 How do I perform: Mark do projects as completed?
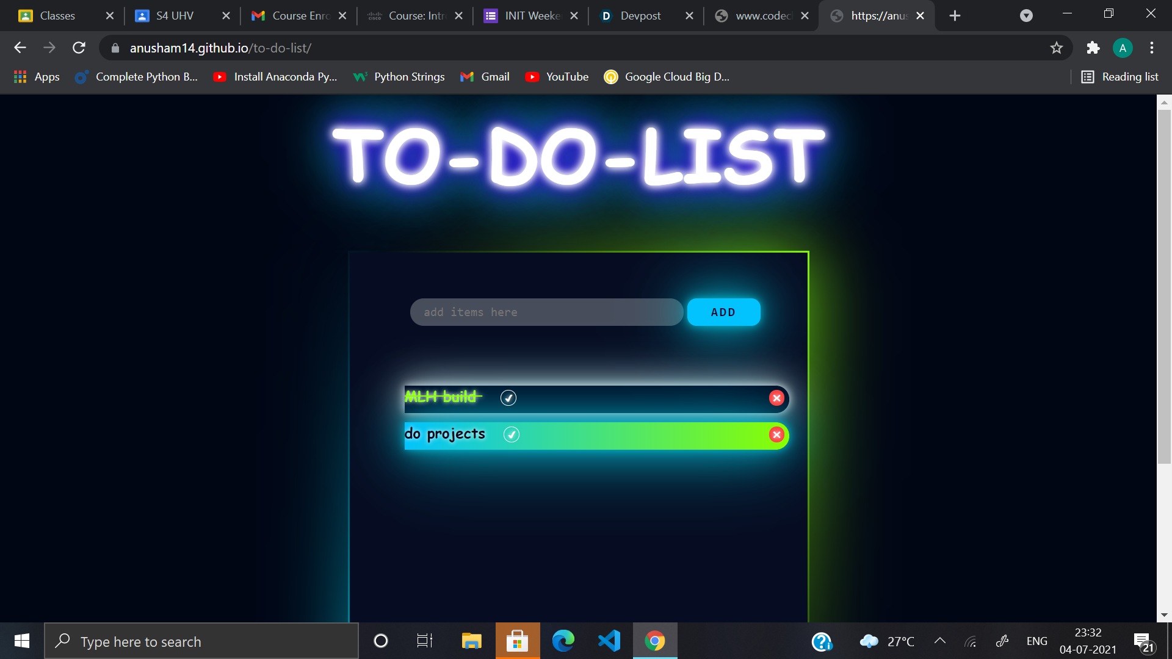(512, 434)
